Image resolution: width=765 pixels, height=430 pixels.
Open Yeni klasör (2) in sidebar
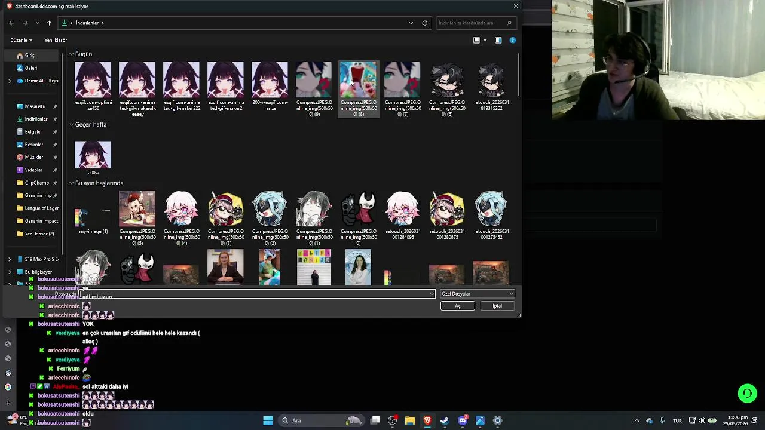point(36,234)
